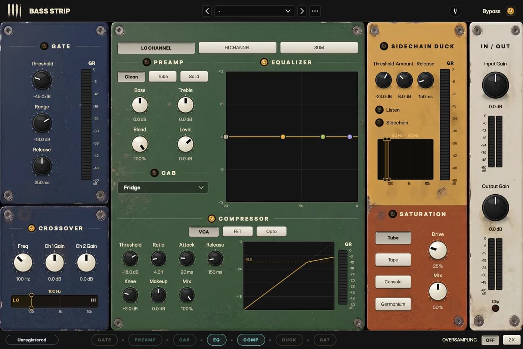Click the Gate Release knob
Image resolution: width=523 pixels, height=349 pixels.
(42, 166)
